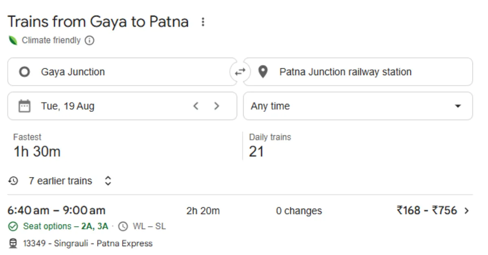
Task: Expand the 7 earlier trains list
Action: tap(60, 181)
